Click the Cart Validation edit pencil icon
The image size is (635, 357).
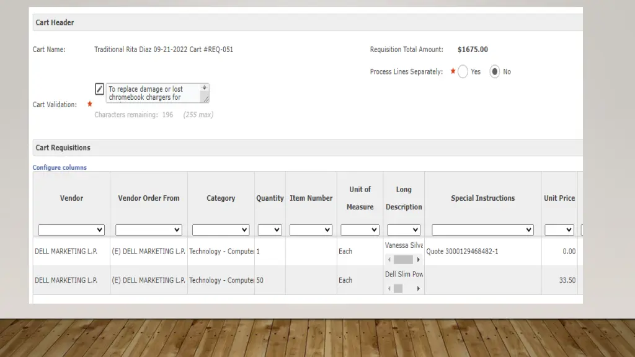(99, 89)
